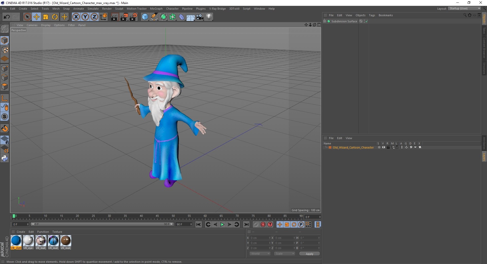Image resolution: width=487 pixels, height=264 pixels.
Task: Add a Subdivision Surface generator icon
Action: [x=163, y=17]
